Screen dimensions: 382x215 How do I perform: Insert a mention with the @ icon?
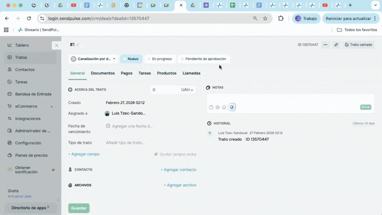click(217, 107)
